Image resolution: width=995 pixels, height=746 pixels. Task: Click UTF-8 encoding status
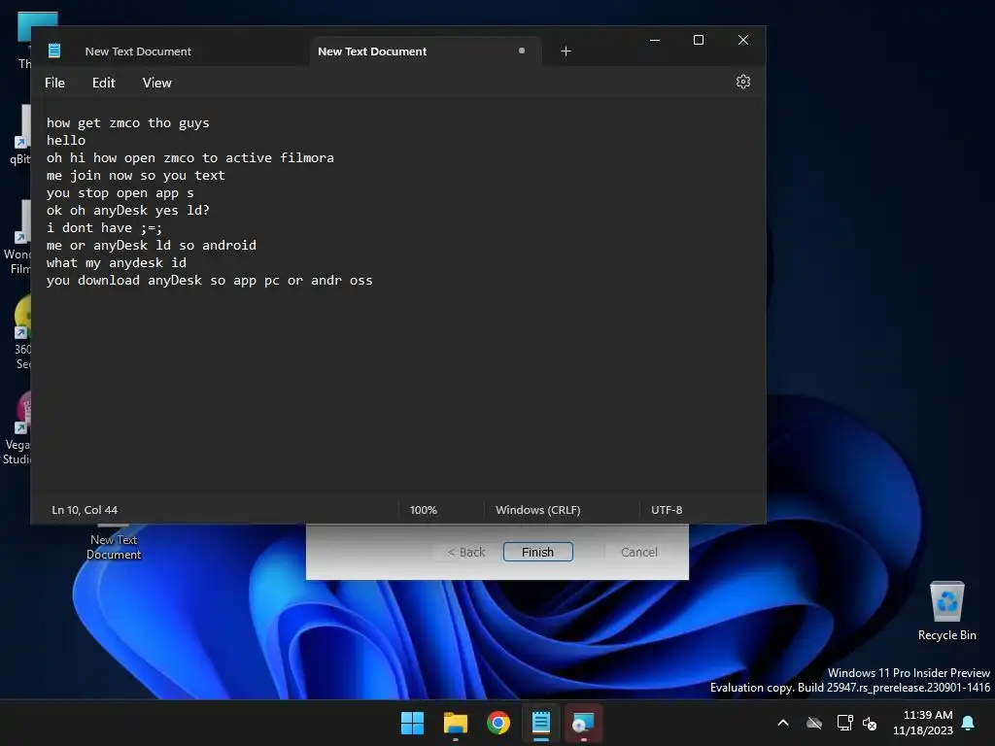coord(667,510)
